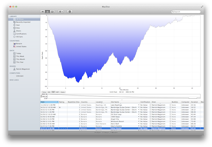Click the iOS Sync icon

[x=14, y=37]
